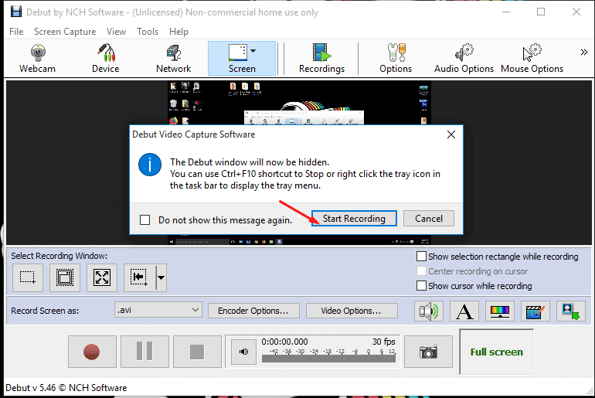Click the text caption 'A' icon
Image resolution: width=595 pixels, height=398 pixels.
point(464,311)
